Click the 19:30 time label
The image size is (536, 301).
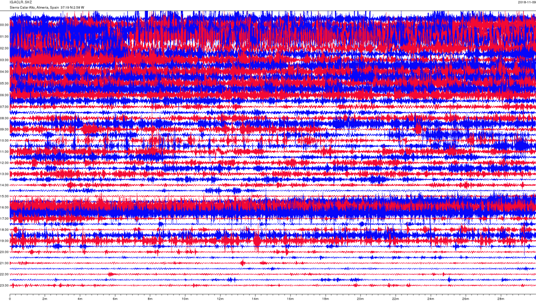[x=4, y=241]
